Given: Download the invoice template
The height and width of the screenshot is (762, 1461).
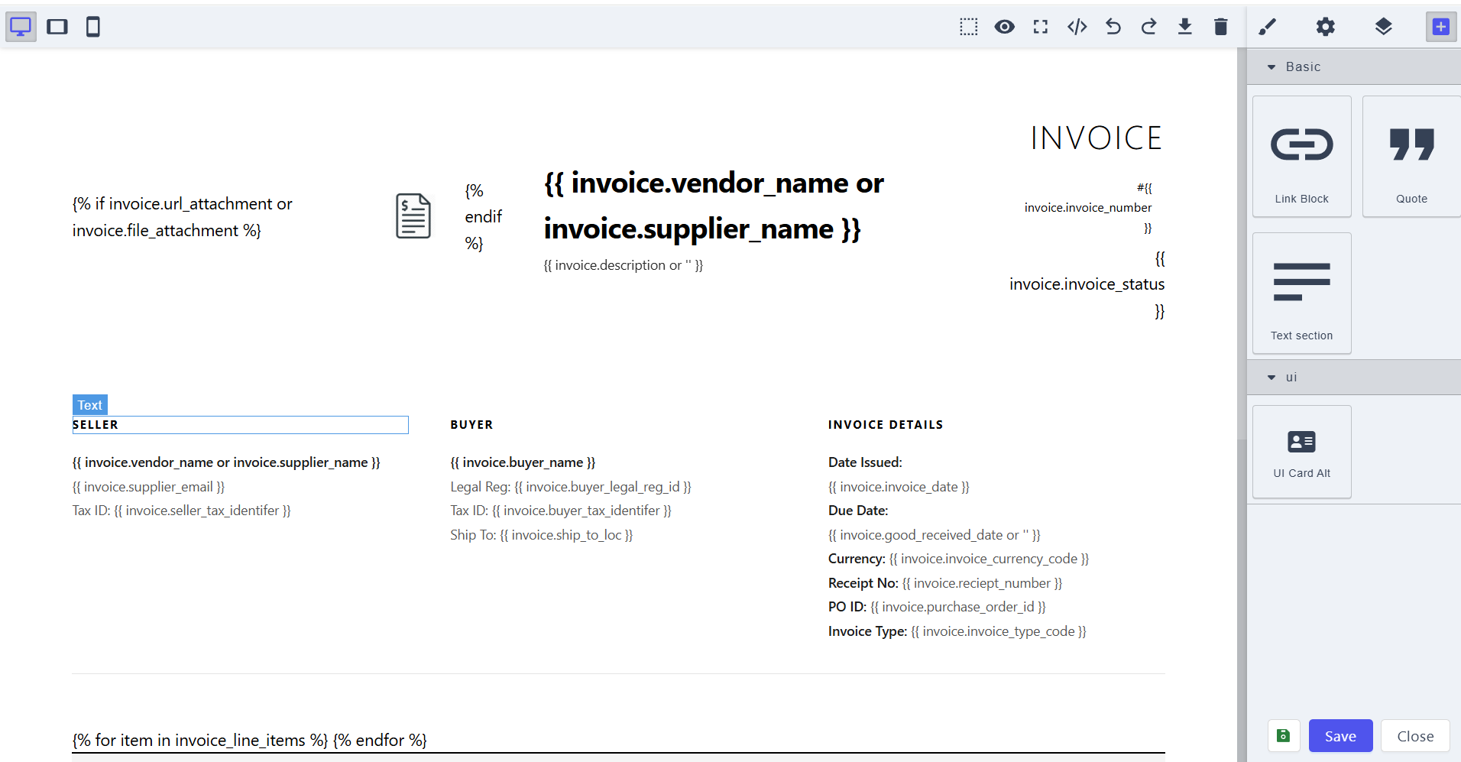Looking at the screenshot, I should [1184, 26].
